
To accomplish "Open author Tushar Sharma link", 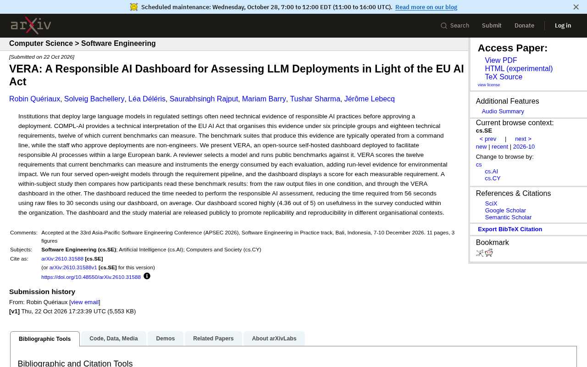I will [x=315, y=99].
